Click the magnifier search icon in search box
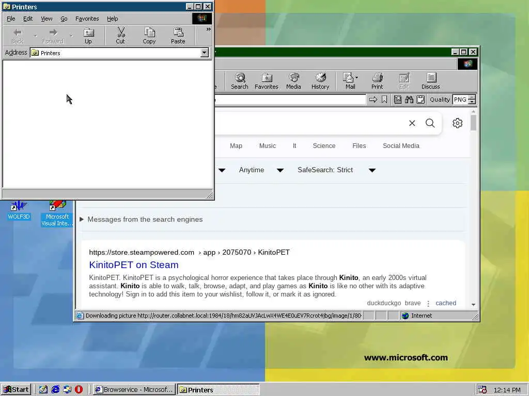The width and height of the screenshot is (529, 396). (430, 123)
